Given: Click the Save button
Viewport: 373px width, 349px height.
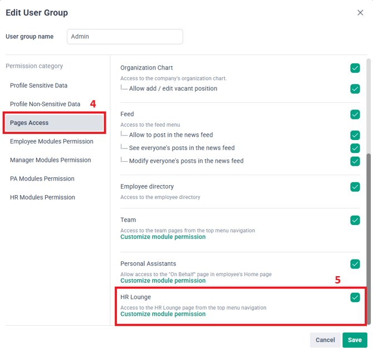Looking at the screenshot, I should 355,340.
